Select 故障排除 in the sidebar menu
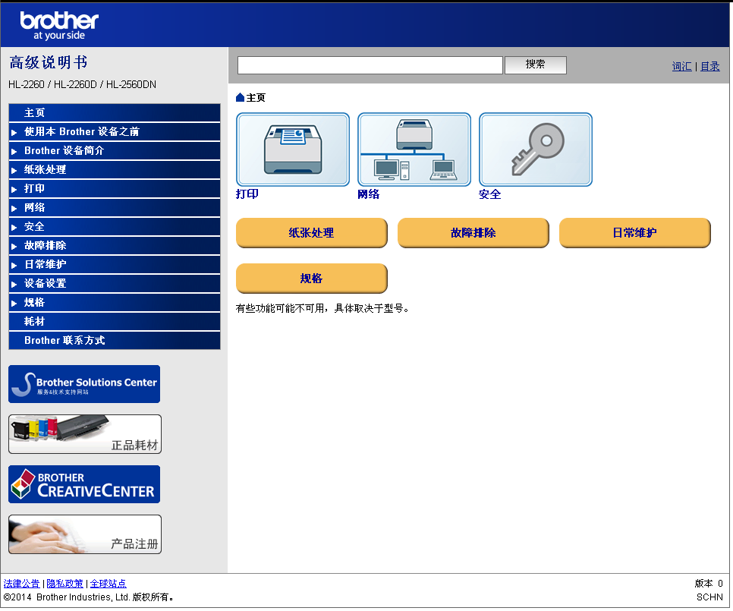Viewport: 733px width, 611px height. [115, 245]
